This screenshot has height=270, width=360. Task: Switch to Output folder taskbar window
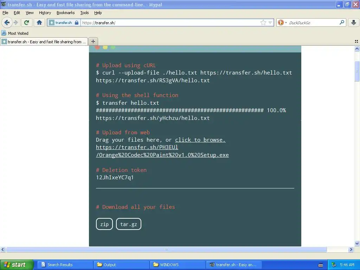point(121,265)
